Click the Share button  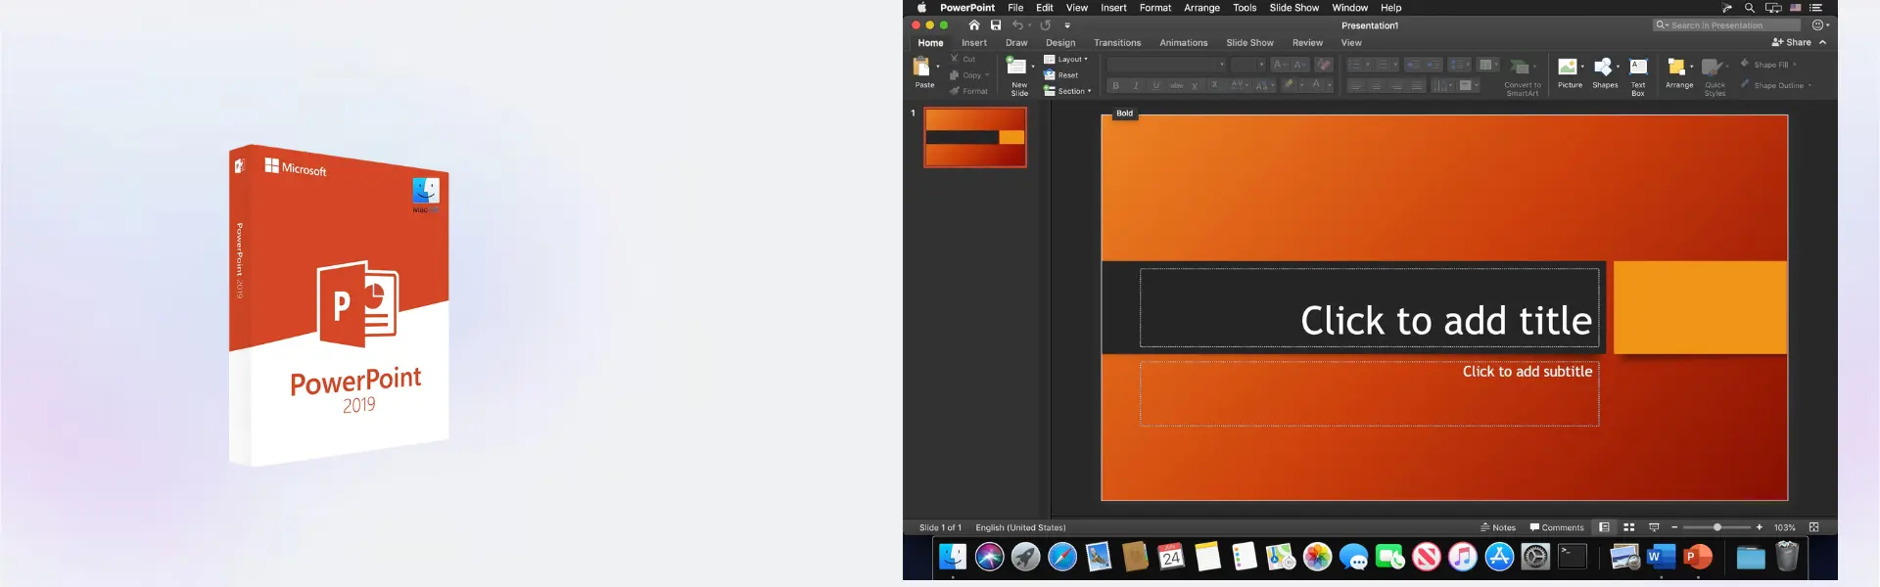click(x=1792, y=43)
